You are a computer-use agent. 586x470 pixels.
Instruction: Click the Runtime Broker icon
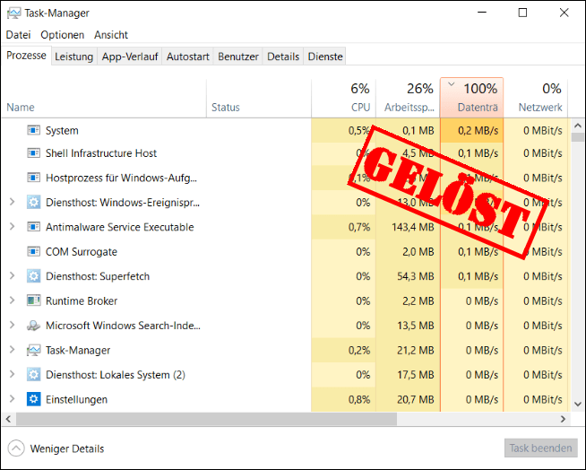(x=34, y=300)
